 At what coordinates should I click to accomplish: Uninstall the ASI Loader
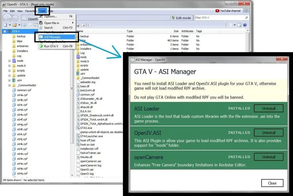tap(268, 109)
